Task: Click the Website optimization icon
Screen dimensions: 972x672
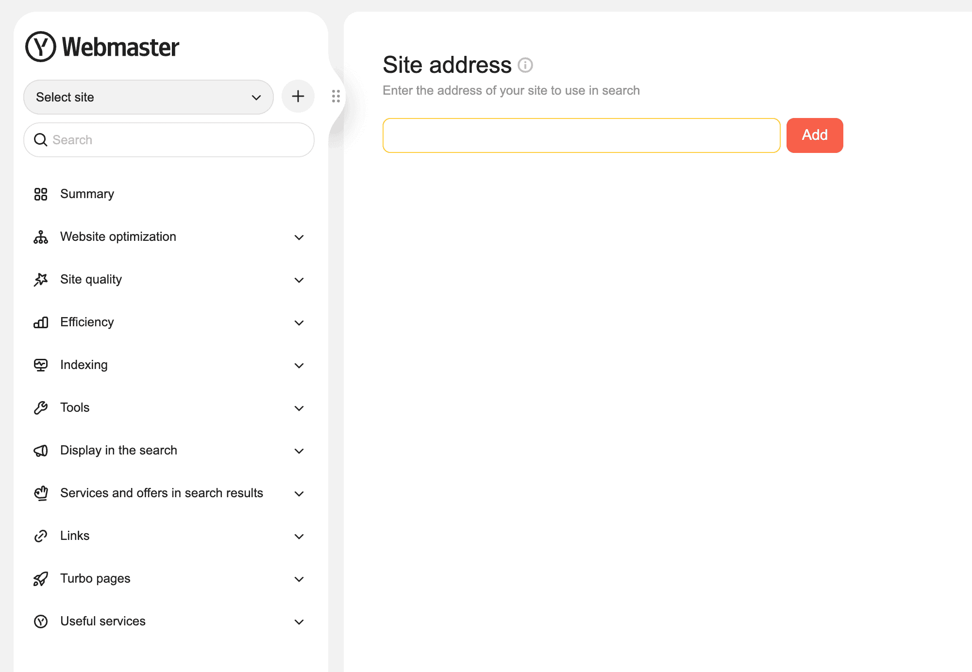Action: click(41, 236)
